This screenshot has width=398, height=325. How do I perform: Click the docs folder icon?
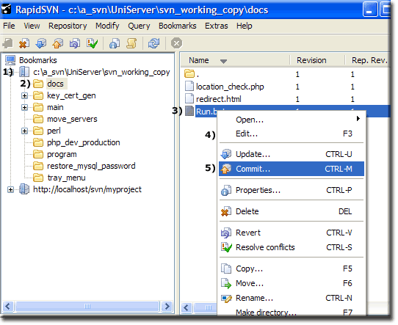[x=38, y=84]
